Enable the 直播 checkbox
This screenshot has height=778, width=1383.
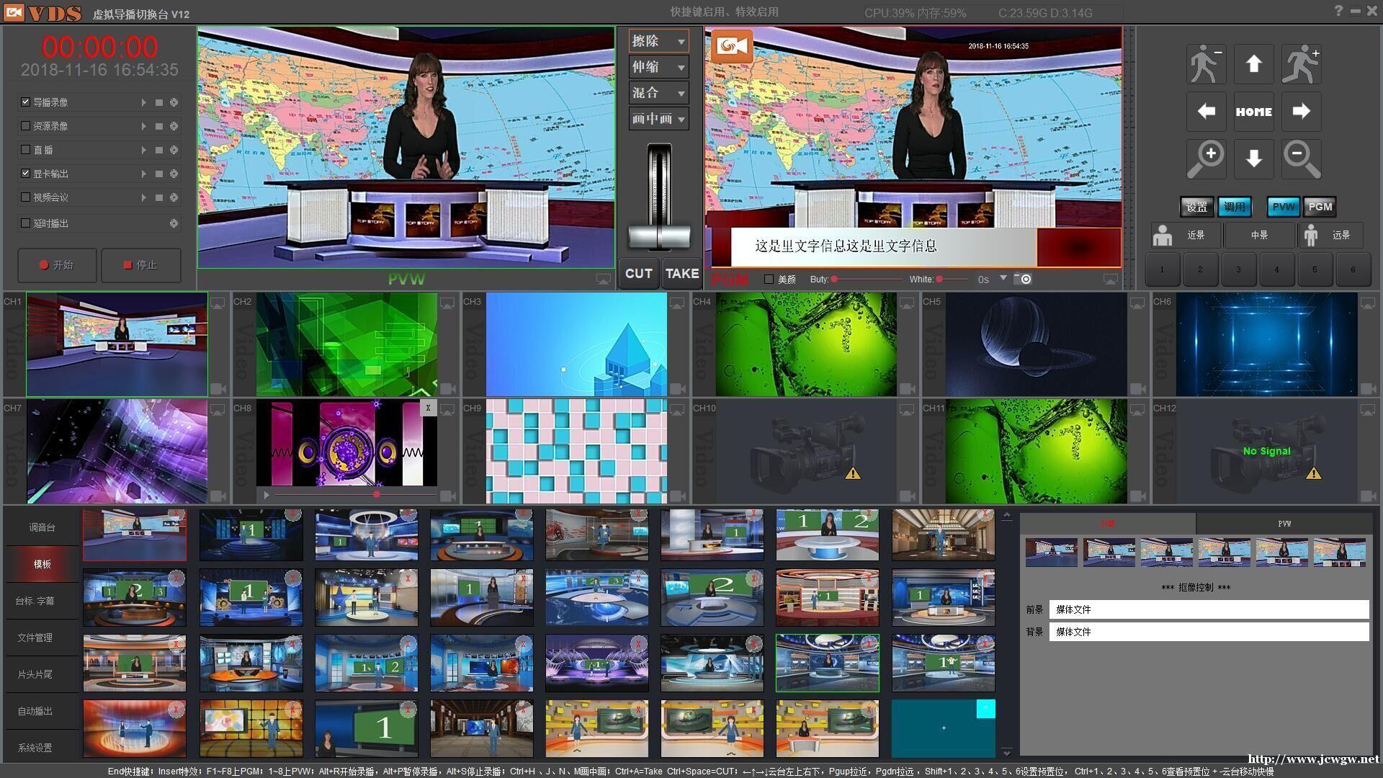click(x=26, y=150)
